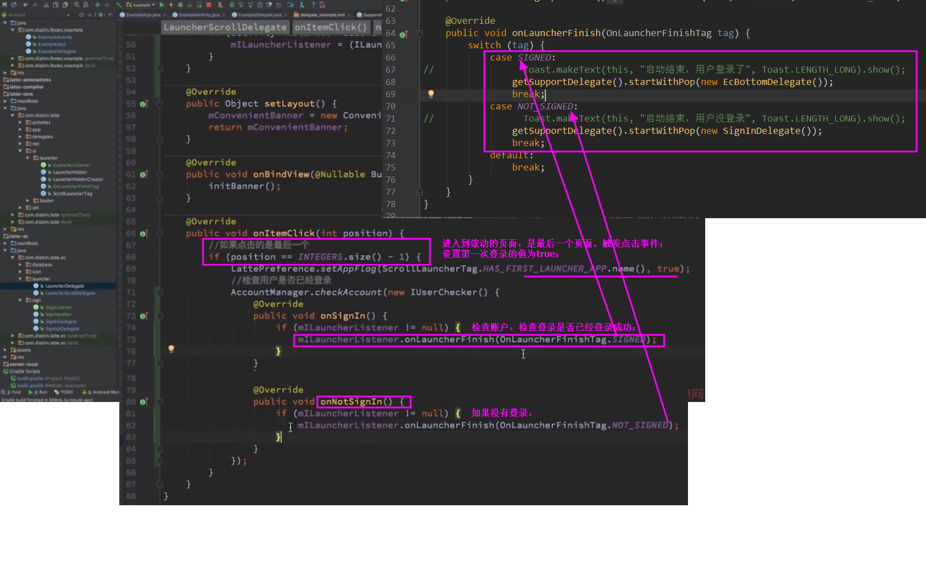Viewport: 926px width, 583px height.
Task: Open the 6: Android Monitor tool window
Action: coord(100,393)
